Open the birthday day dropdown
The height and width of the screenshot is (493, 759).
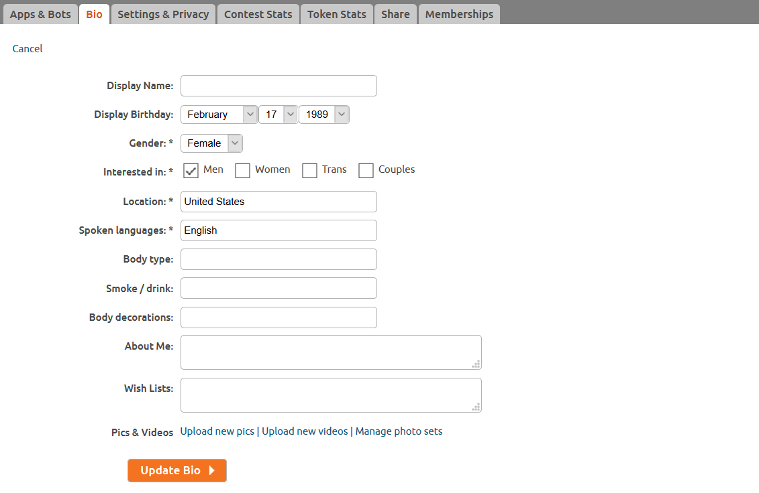pyautogui.click(x=278, y=115)
